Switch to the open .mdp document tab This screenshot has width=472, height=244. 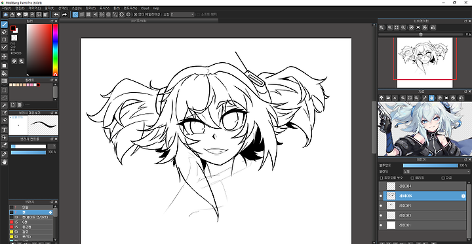[x=138, y=21]
